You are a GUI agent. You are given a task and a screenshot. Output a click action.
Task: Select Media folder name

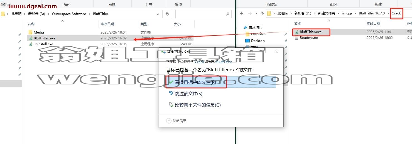pos(39,32)
